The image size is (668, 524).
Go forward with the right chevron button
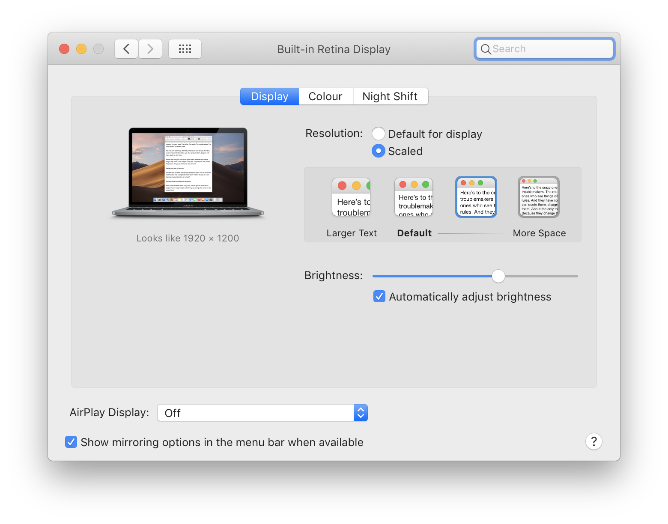coord(150,49)
